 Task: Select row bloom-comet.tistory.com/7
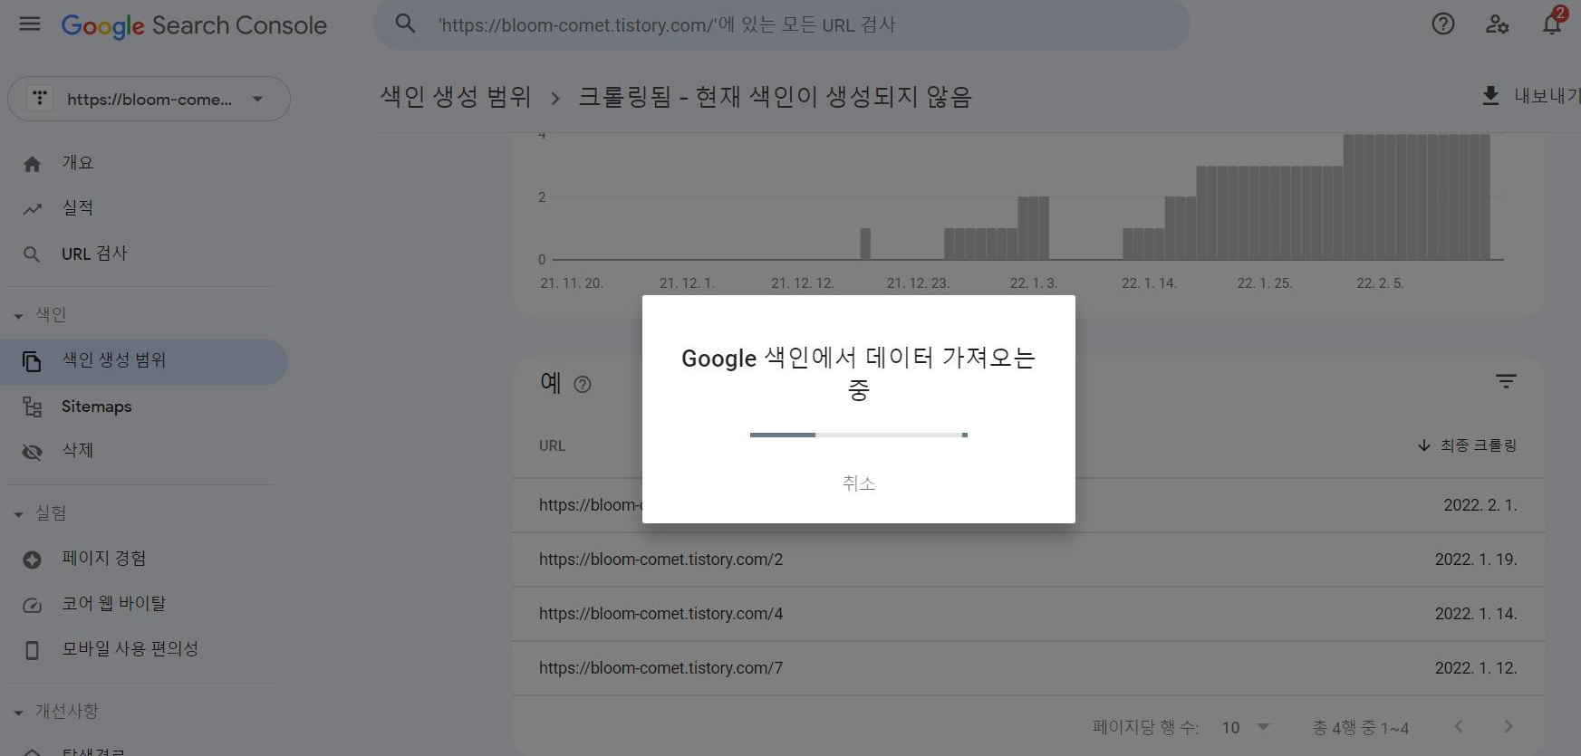(x=1028, y=668)
